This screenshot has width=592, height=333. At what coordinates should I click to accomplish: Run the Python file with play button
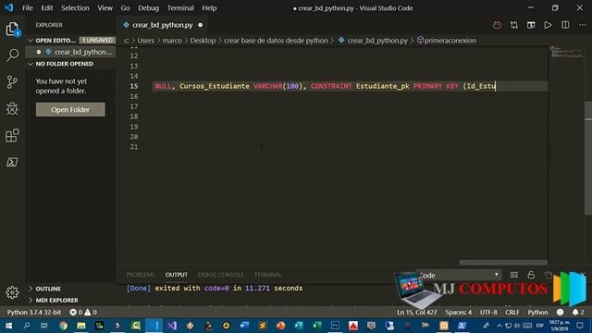point(548,25)
